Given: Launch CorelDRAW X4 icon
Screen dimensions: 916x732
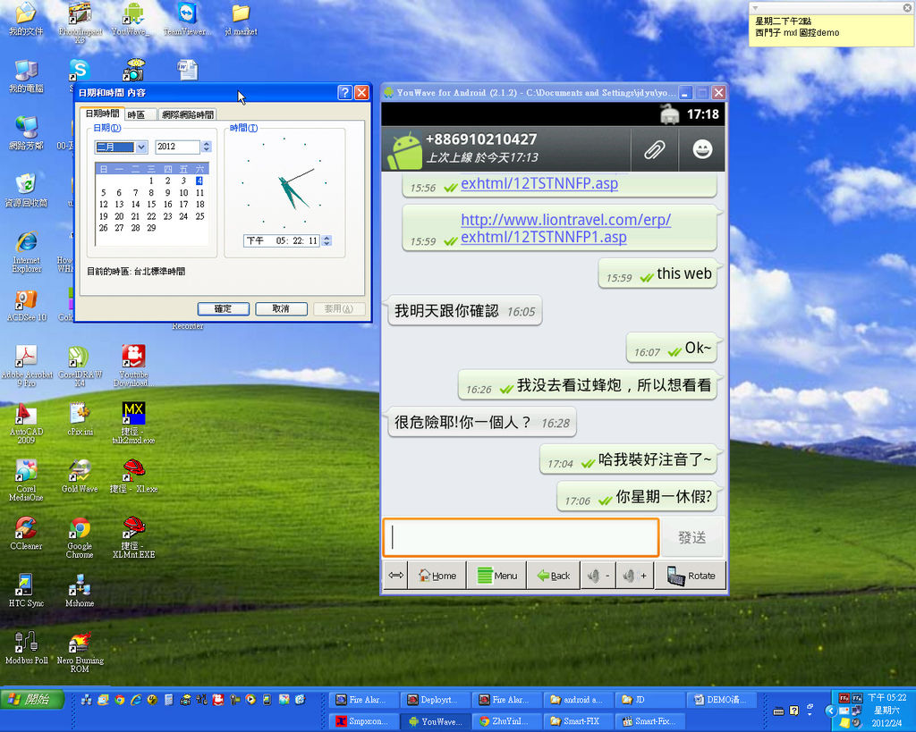Looking at the screenshot, I should [80, 366].
